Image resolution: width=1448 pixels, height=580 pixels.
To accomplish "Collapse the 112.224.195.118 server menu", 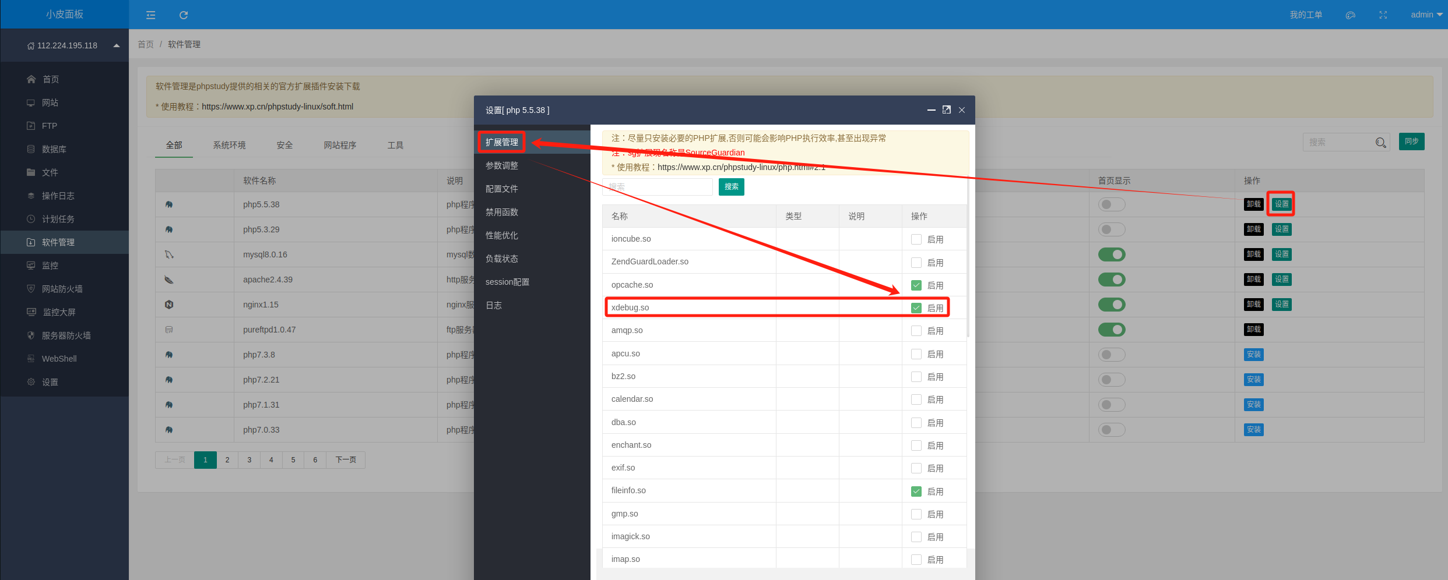I will point(117,45).
